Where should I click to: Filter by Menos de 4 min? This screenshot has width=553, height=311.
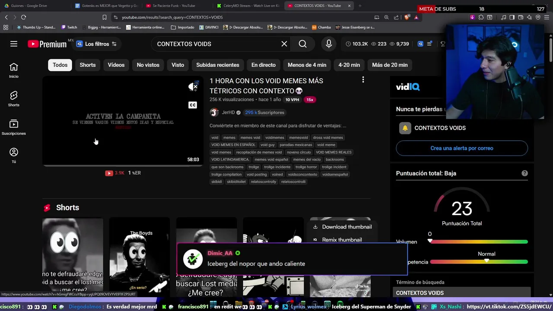coord(307,65)
